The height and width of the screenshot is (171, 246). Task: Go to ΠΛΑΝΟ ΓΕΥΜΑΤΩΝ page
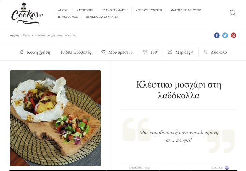point(114,10)
